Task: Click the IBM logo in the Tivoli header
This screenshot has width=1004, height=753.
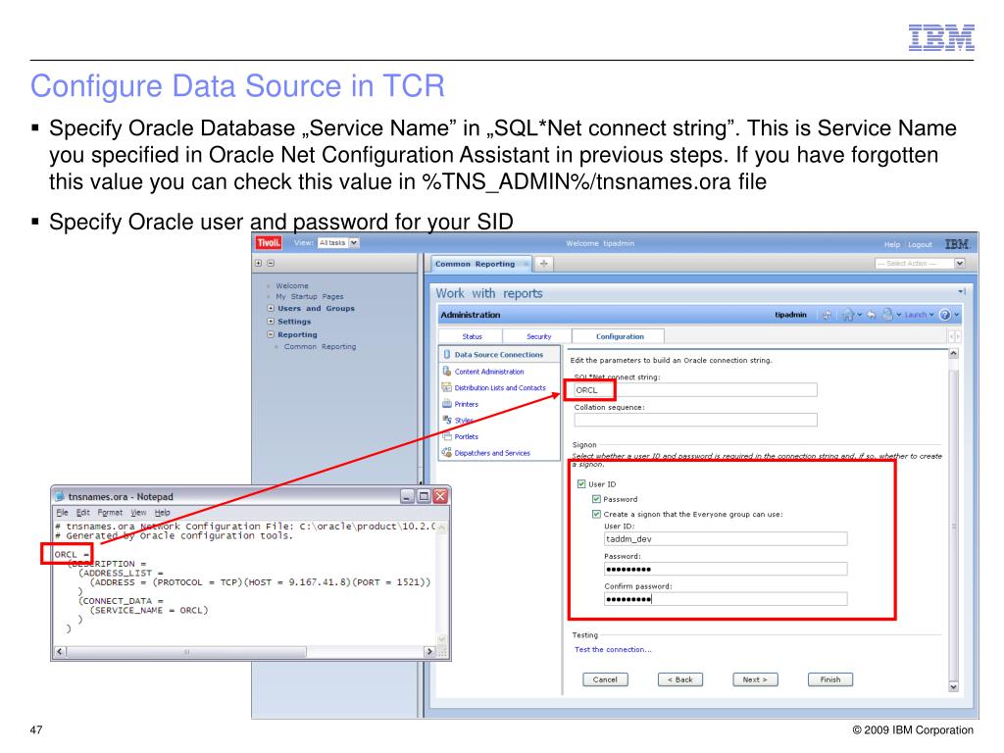Action: tap(957, 244)
